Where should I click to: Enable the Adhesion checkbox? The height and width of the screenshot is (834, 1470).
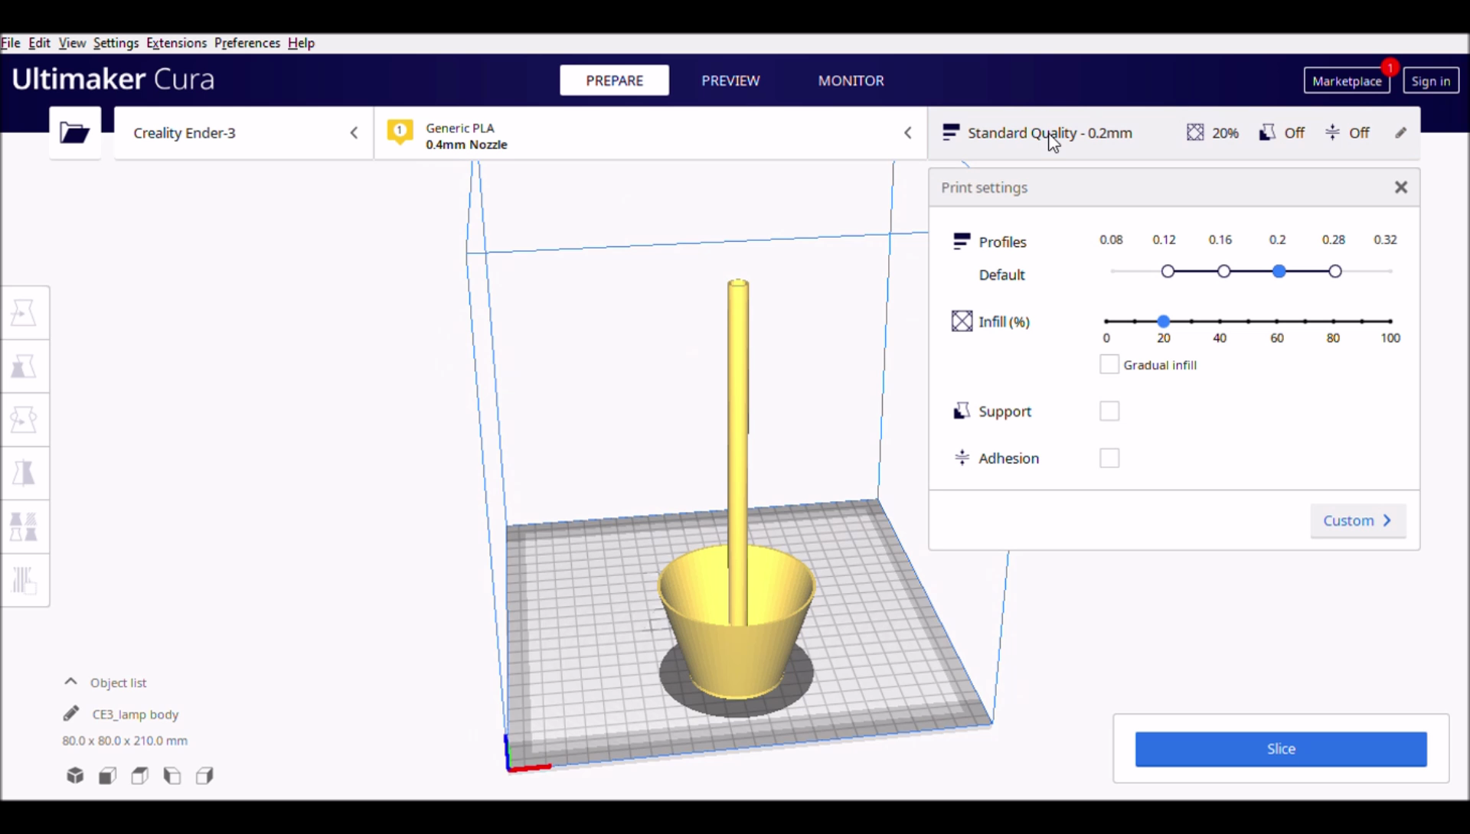1109,458
